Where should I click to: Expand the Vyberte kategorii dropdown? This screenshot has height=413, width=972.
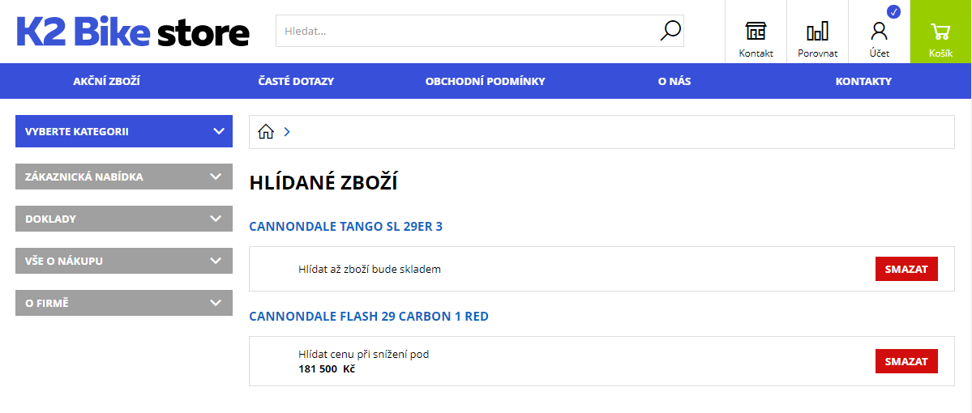[124, 131]
